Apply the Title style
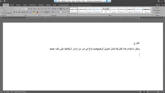165x93 pixels. click(x=106, y=10)
